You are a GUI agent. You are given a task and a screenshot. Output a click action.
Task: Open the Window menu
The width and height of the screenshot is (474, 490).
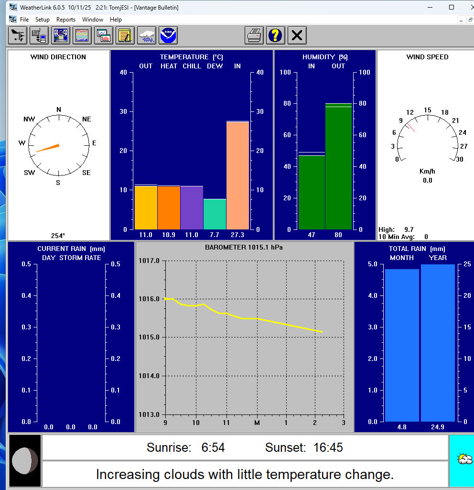coord(93,20)
